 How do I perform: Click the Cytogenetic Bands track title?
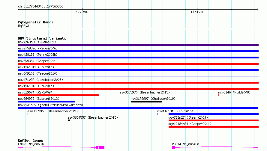pos(36,22)
